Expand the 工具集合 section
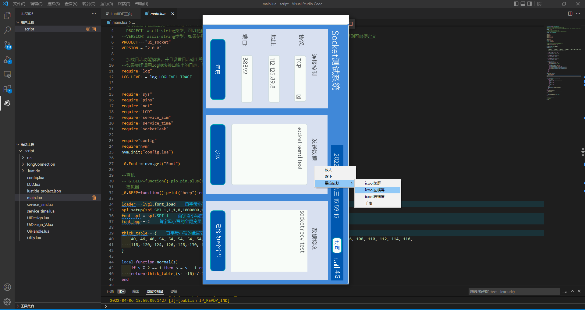This screenshot has height=310, width=585. coord(18,306)
